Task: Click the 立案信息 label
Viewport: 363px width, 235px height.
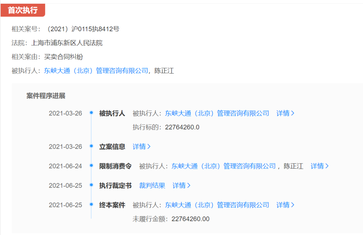Action: (x=112, y=146)
